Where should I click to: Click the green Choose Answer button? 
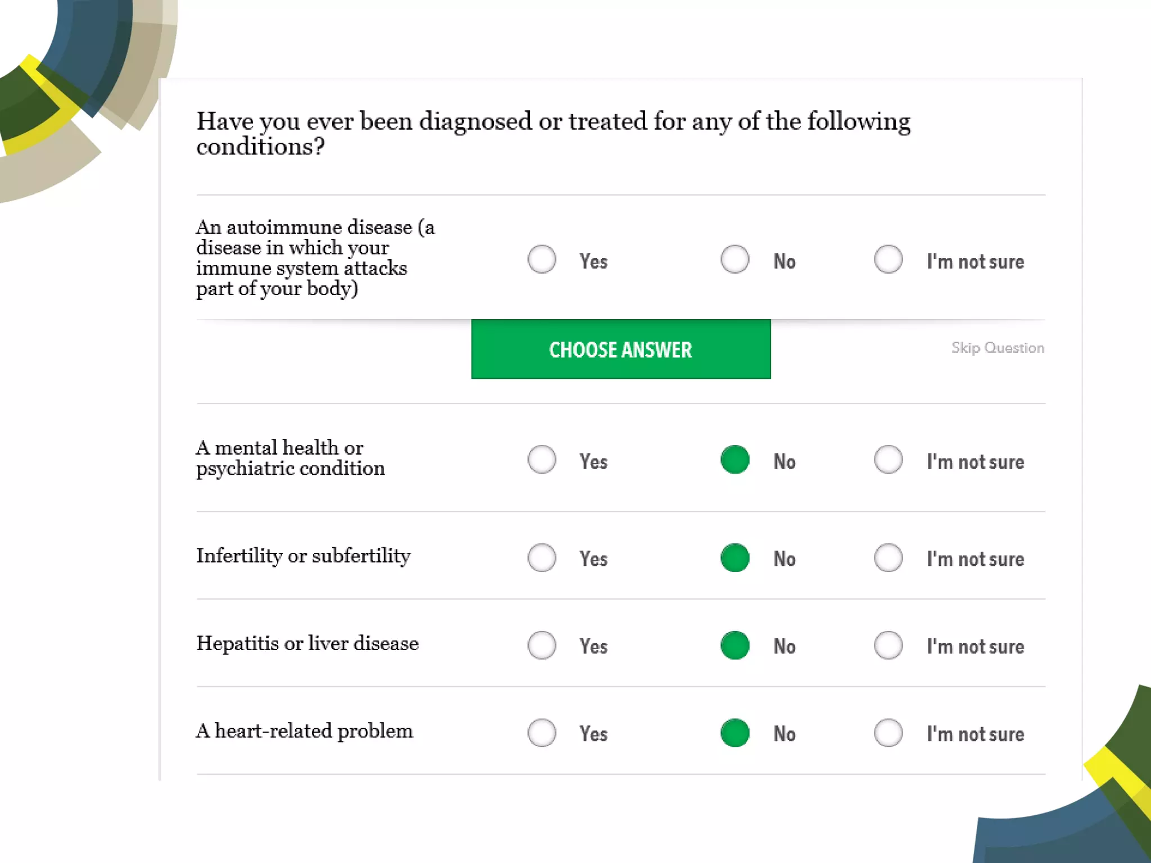coord(620,349)
